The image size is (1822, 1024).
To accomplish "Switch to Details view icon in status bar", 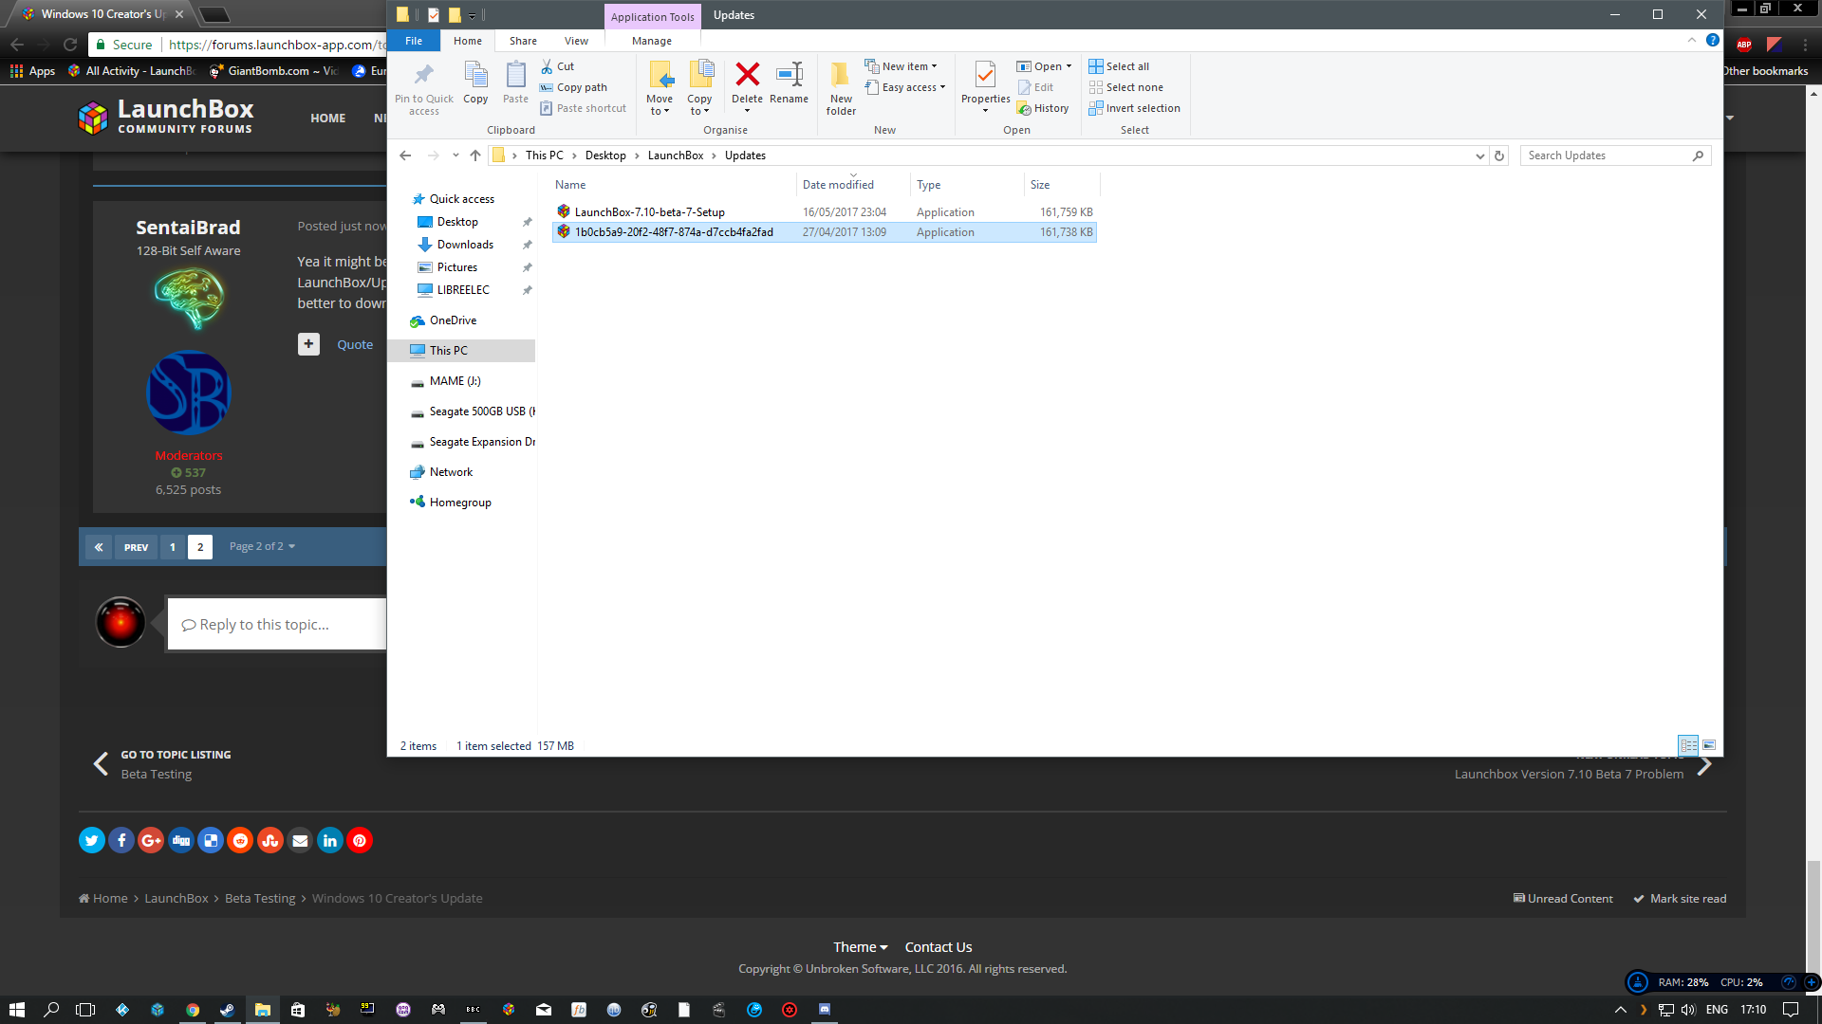I will 1688,745.
